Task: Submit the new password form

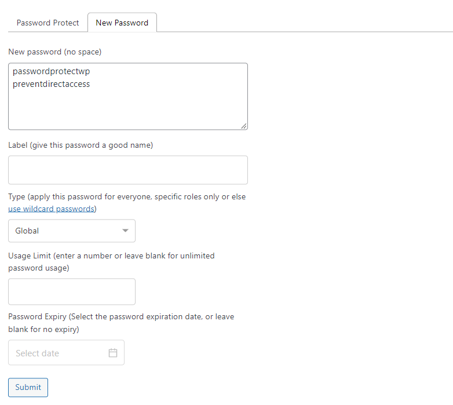Action: pos(28,388)
